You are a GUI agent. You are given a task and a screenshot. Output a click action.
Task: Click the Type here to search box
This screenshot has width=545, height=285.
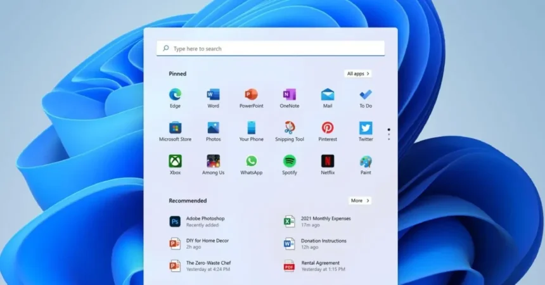click(271, 48)
